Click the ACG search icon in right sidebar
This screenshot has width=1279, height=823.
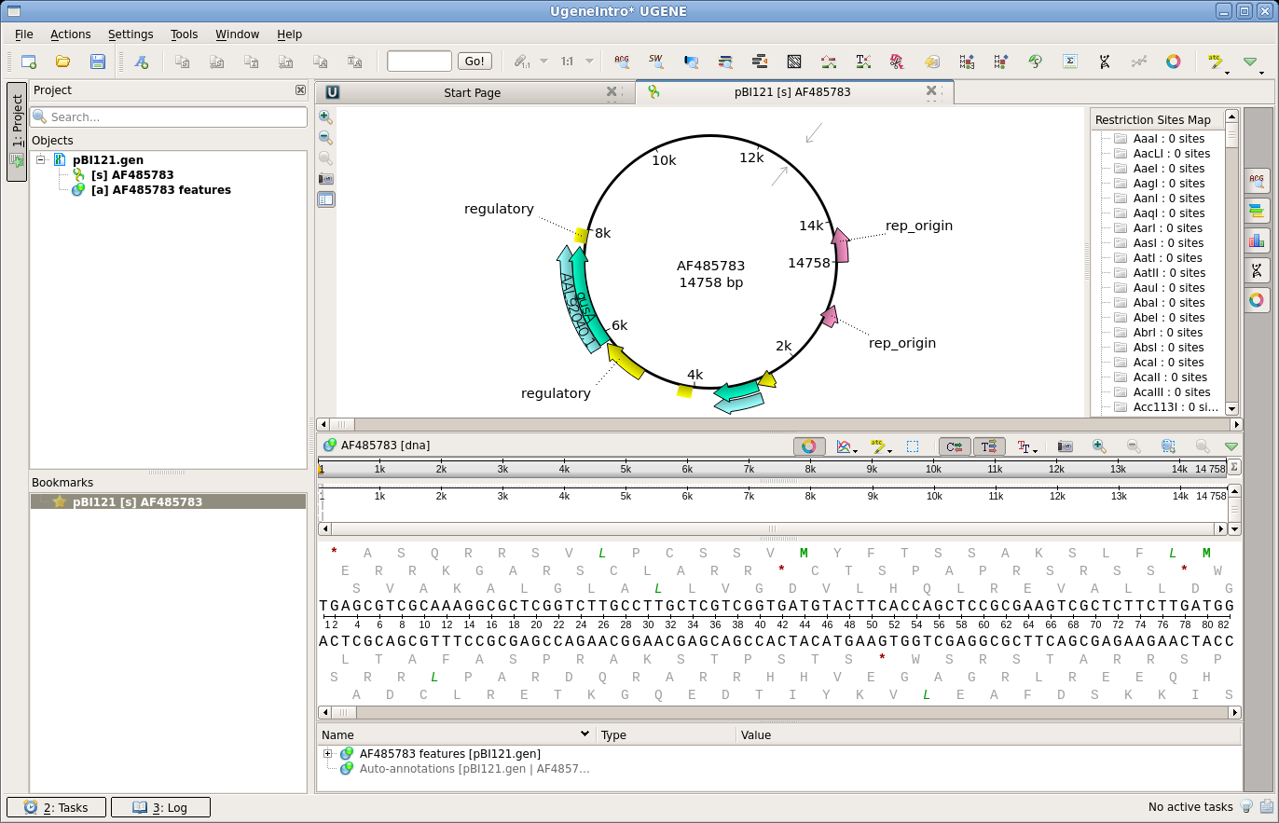(x=1257, y=179)
